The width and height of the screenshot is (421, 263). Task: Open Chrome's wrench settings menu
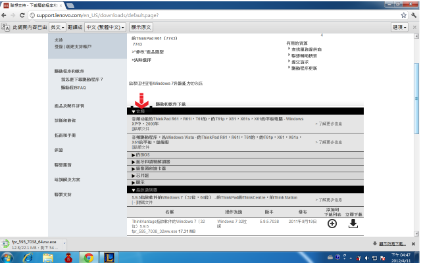click(x=414, y=15)
